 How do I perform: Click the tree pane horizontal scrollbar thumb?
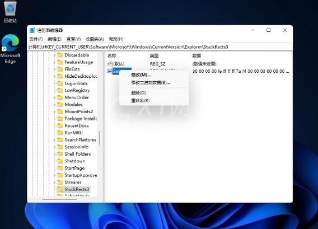pyautogui.click(x=59, y=199)
